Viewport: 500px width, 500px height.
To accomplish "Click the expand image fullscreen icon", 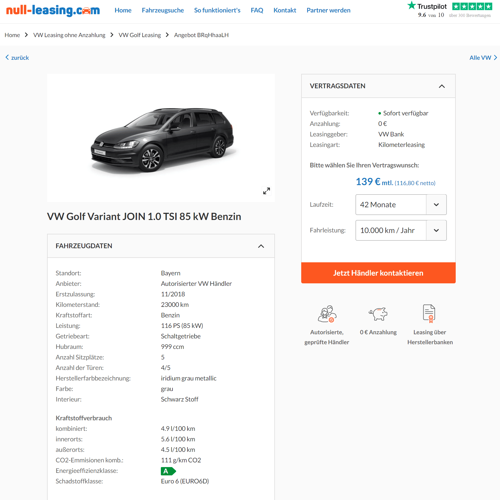I will [266, 191].
